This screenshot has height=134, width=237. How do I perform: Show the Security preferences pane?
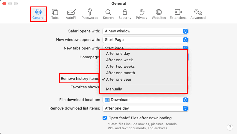pos(125,14)
